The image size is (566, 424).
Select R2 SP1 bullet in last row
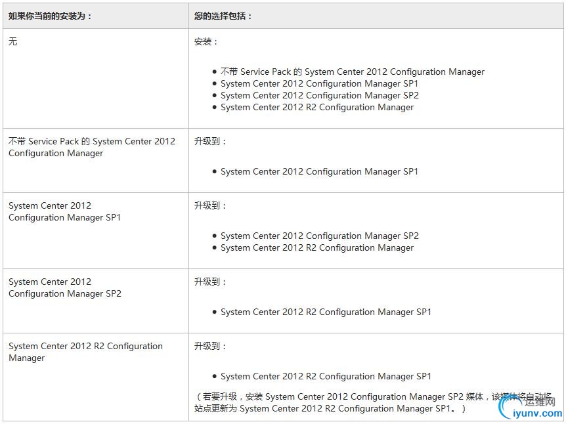coord(326,376)
